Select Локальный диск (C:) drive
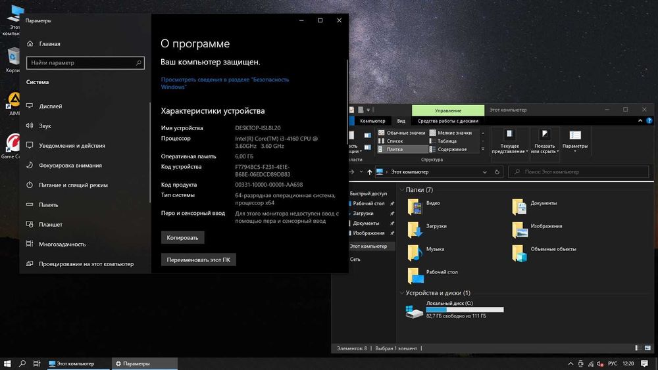This screenshot has width=658, height=370. (x=455, y=310)
